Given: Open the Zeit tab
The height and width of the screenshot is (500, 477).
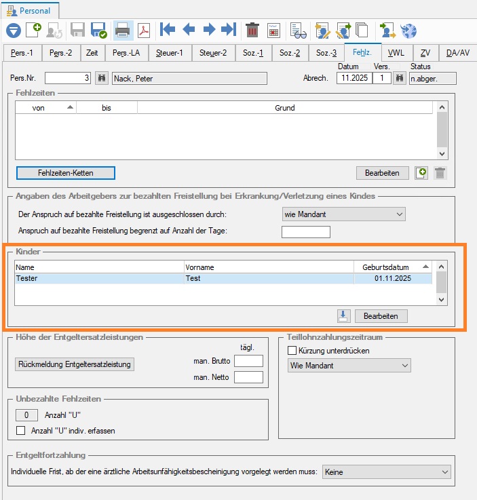Looking at the screenshot, I should pos(92,53).
